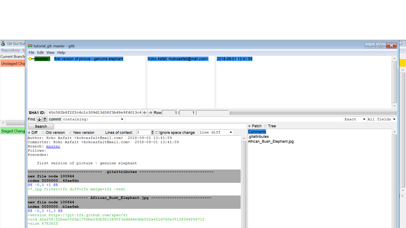
Task: Go forward in history with right arrow
Action: (x=150, y=113)
